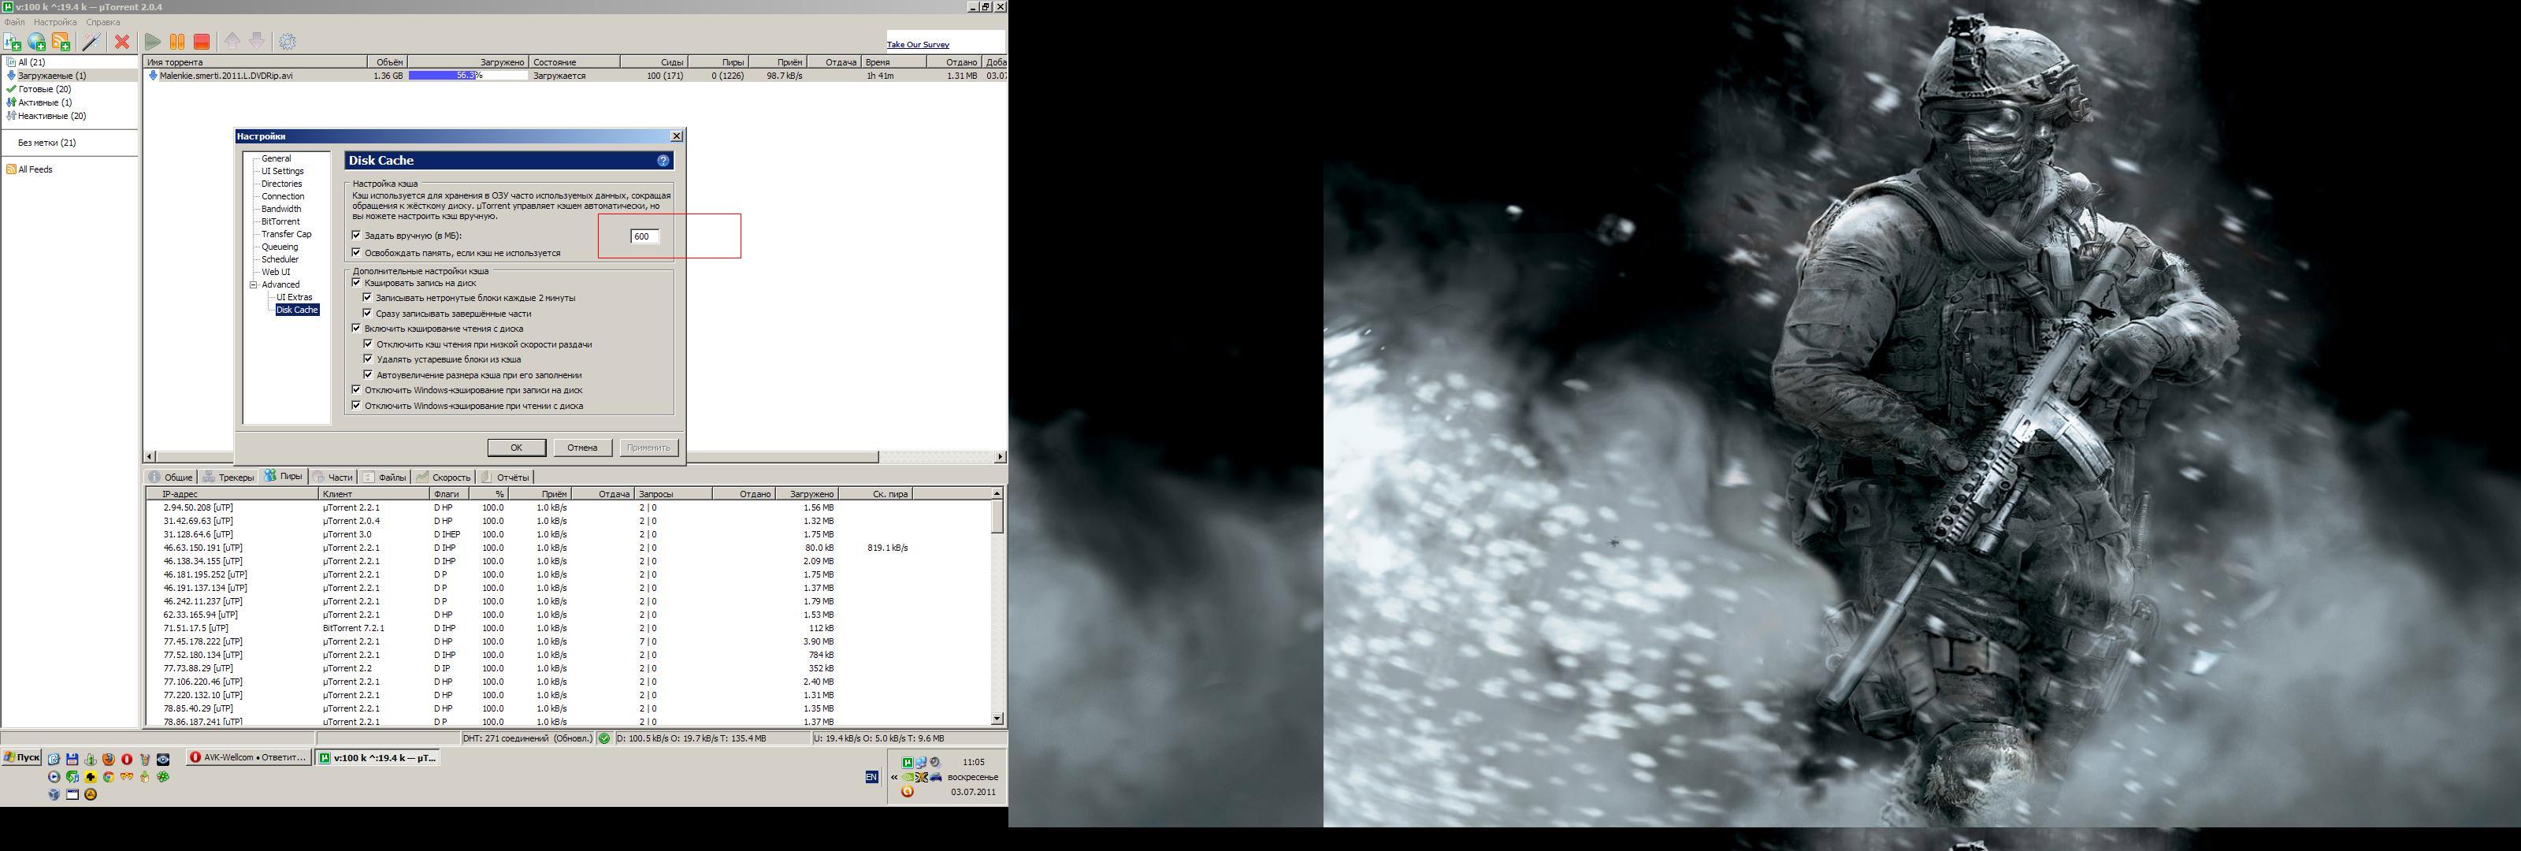The image size is (2521, 851).
Task: Click the floppy disk quick launch icon
Action: (x=72, y=760)
